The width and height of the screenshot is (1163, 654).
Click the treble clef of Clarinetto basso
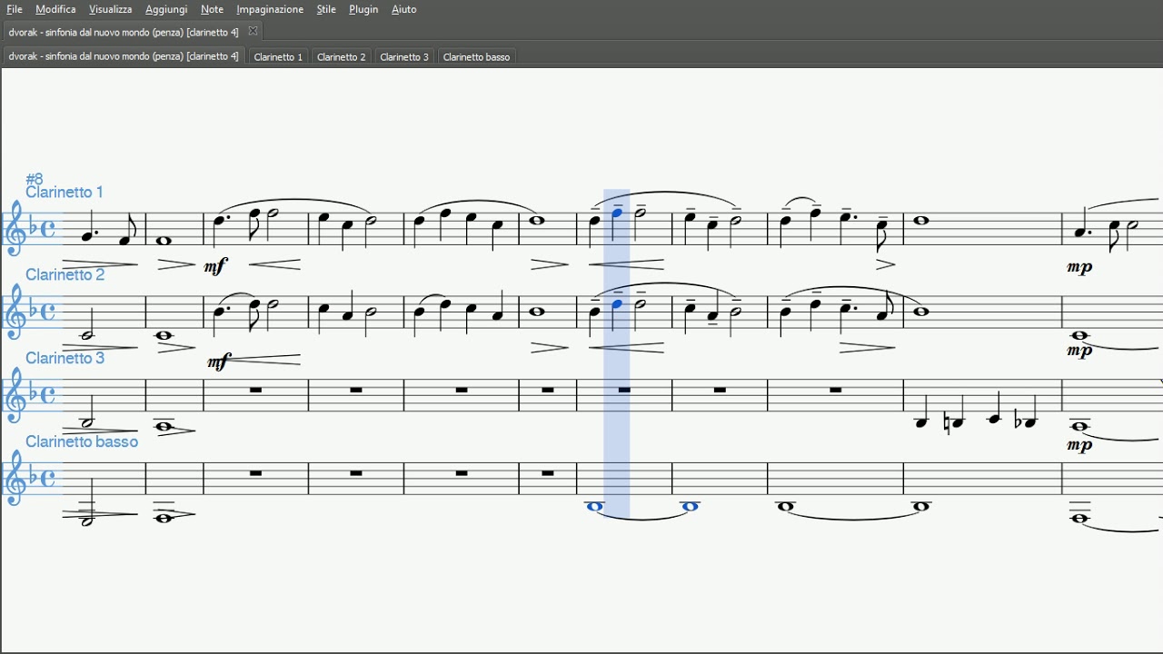pyautogui.click(x=15, y=479)
